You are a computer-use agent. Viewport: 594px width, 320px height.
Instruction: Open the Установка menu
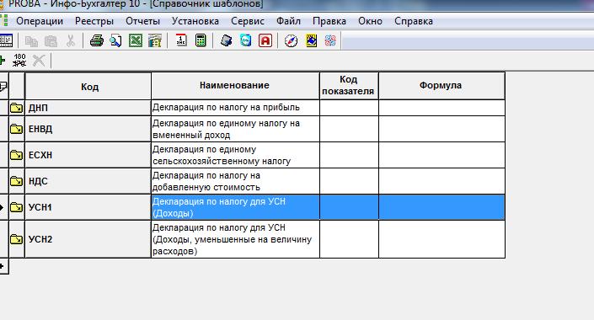pos(195,21)
